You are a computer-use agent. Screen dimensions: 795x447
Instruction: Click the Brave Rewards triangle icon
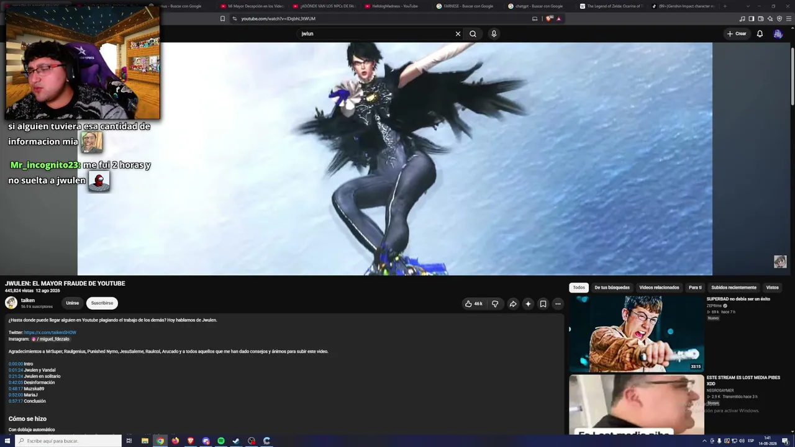tap(558, 19)
